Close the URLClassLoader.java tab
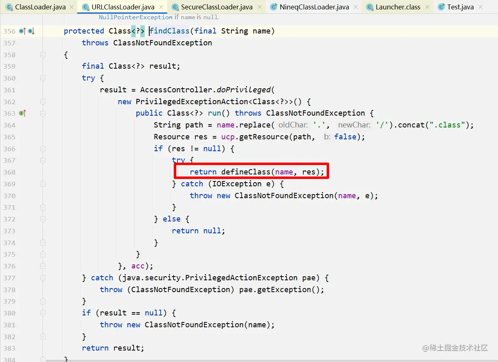This screenshot has width=498, height=362. pyautogui.click(x=161, y=7)
